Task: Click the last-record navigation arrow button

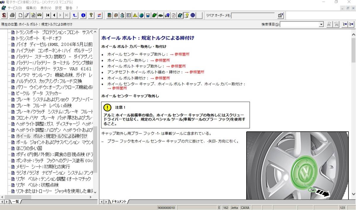Action: [66, 15]
